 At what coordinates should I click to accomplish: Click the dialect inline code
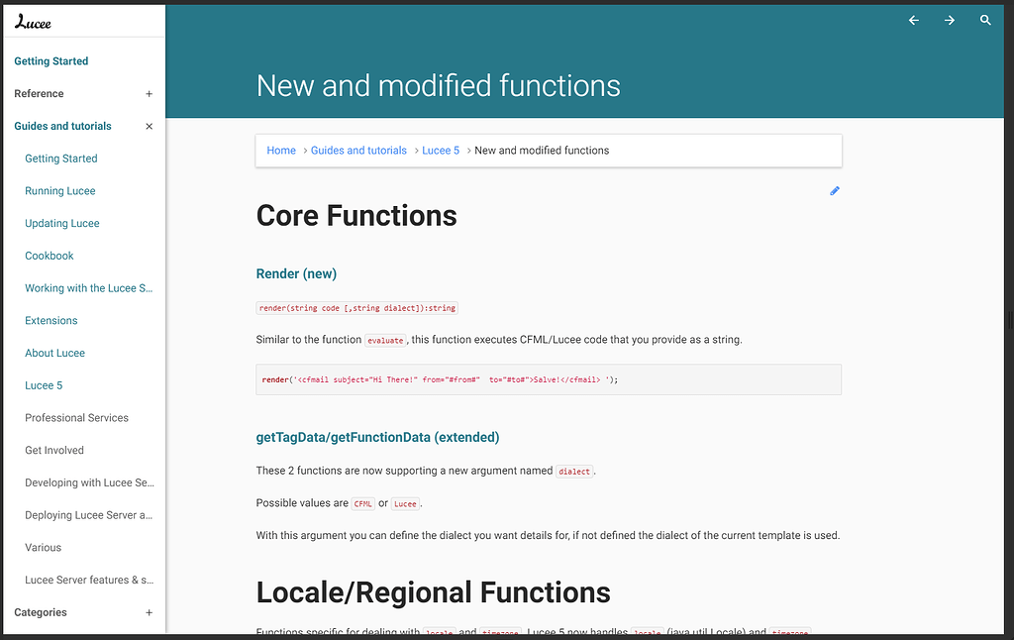click(x=574, y=472)
